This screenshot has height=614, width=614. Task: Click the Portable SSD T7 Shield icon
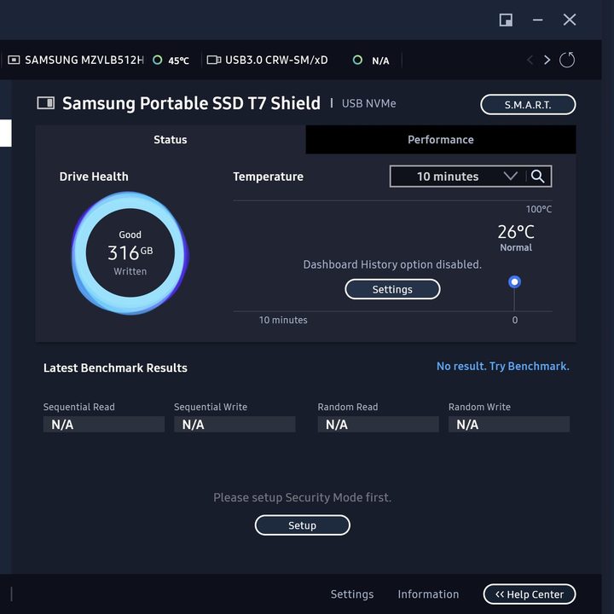tap(46, 103)
